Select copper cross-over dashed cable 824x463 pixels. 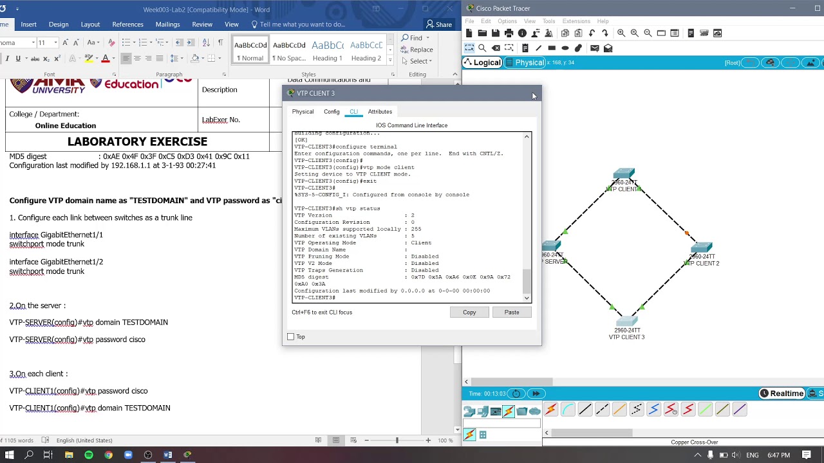click(x=602, y=410)
